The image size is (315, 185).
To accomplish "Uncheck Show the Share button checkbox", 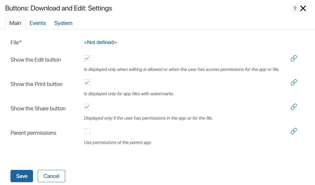I will 87,107.
